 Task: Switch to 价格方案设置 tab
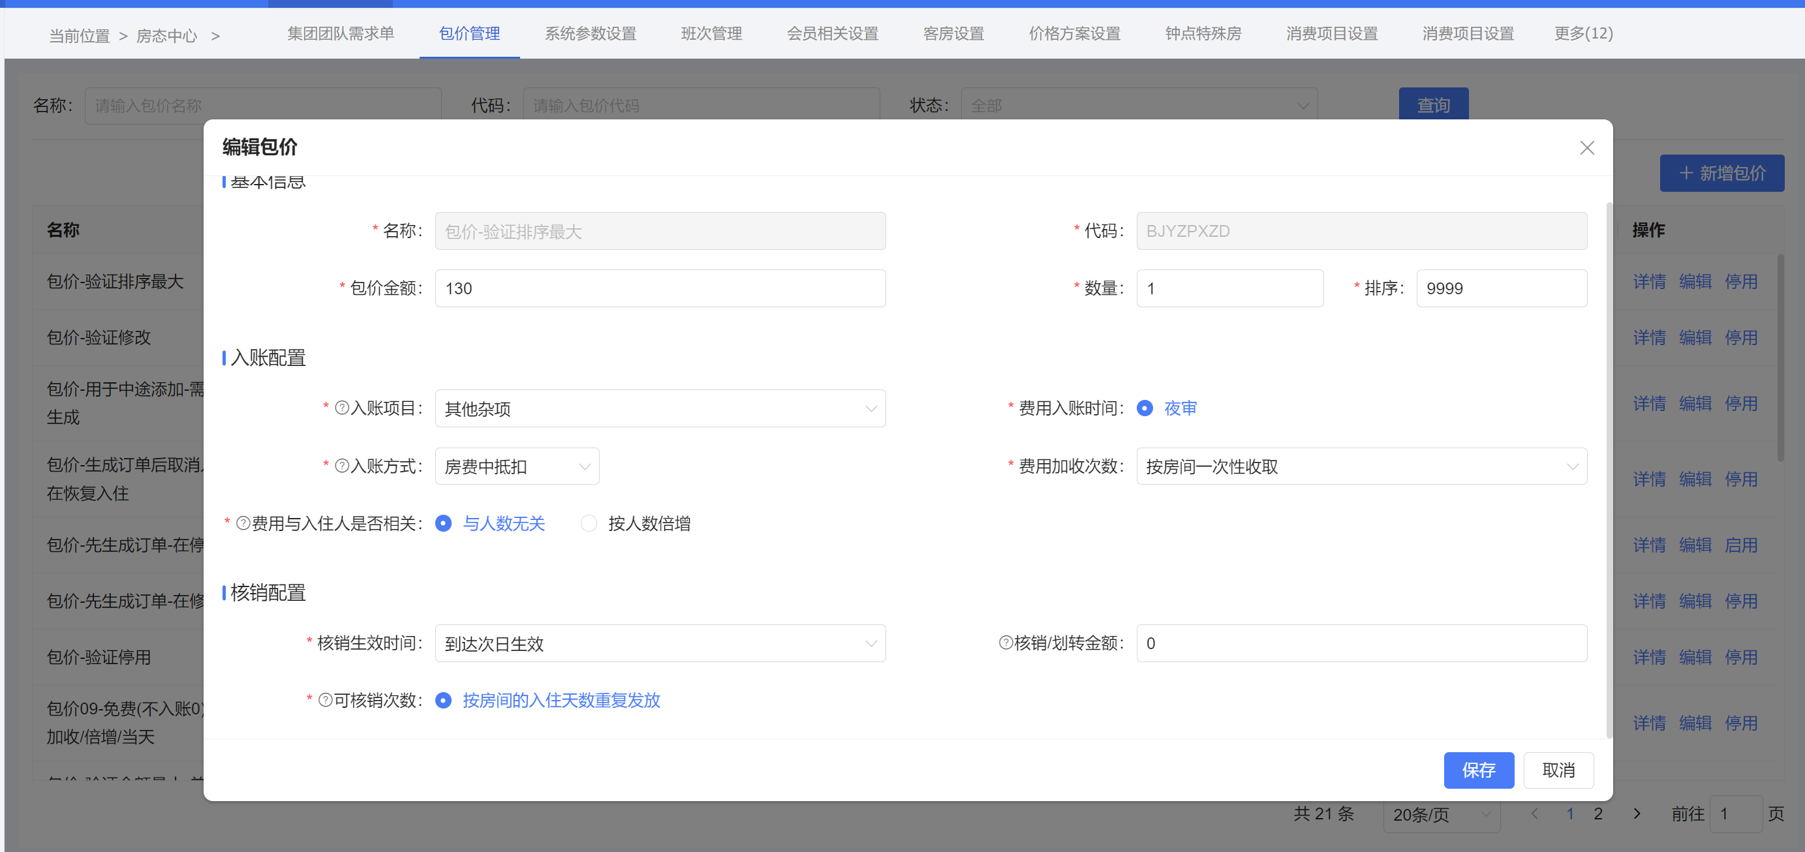click(x=1074, y=33)
